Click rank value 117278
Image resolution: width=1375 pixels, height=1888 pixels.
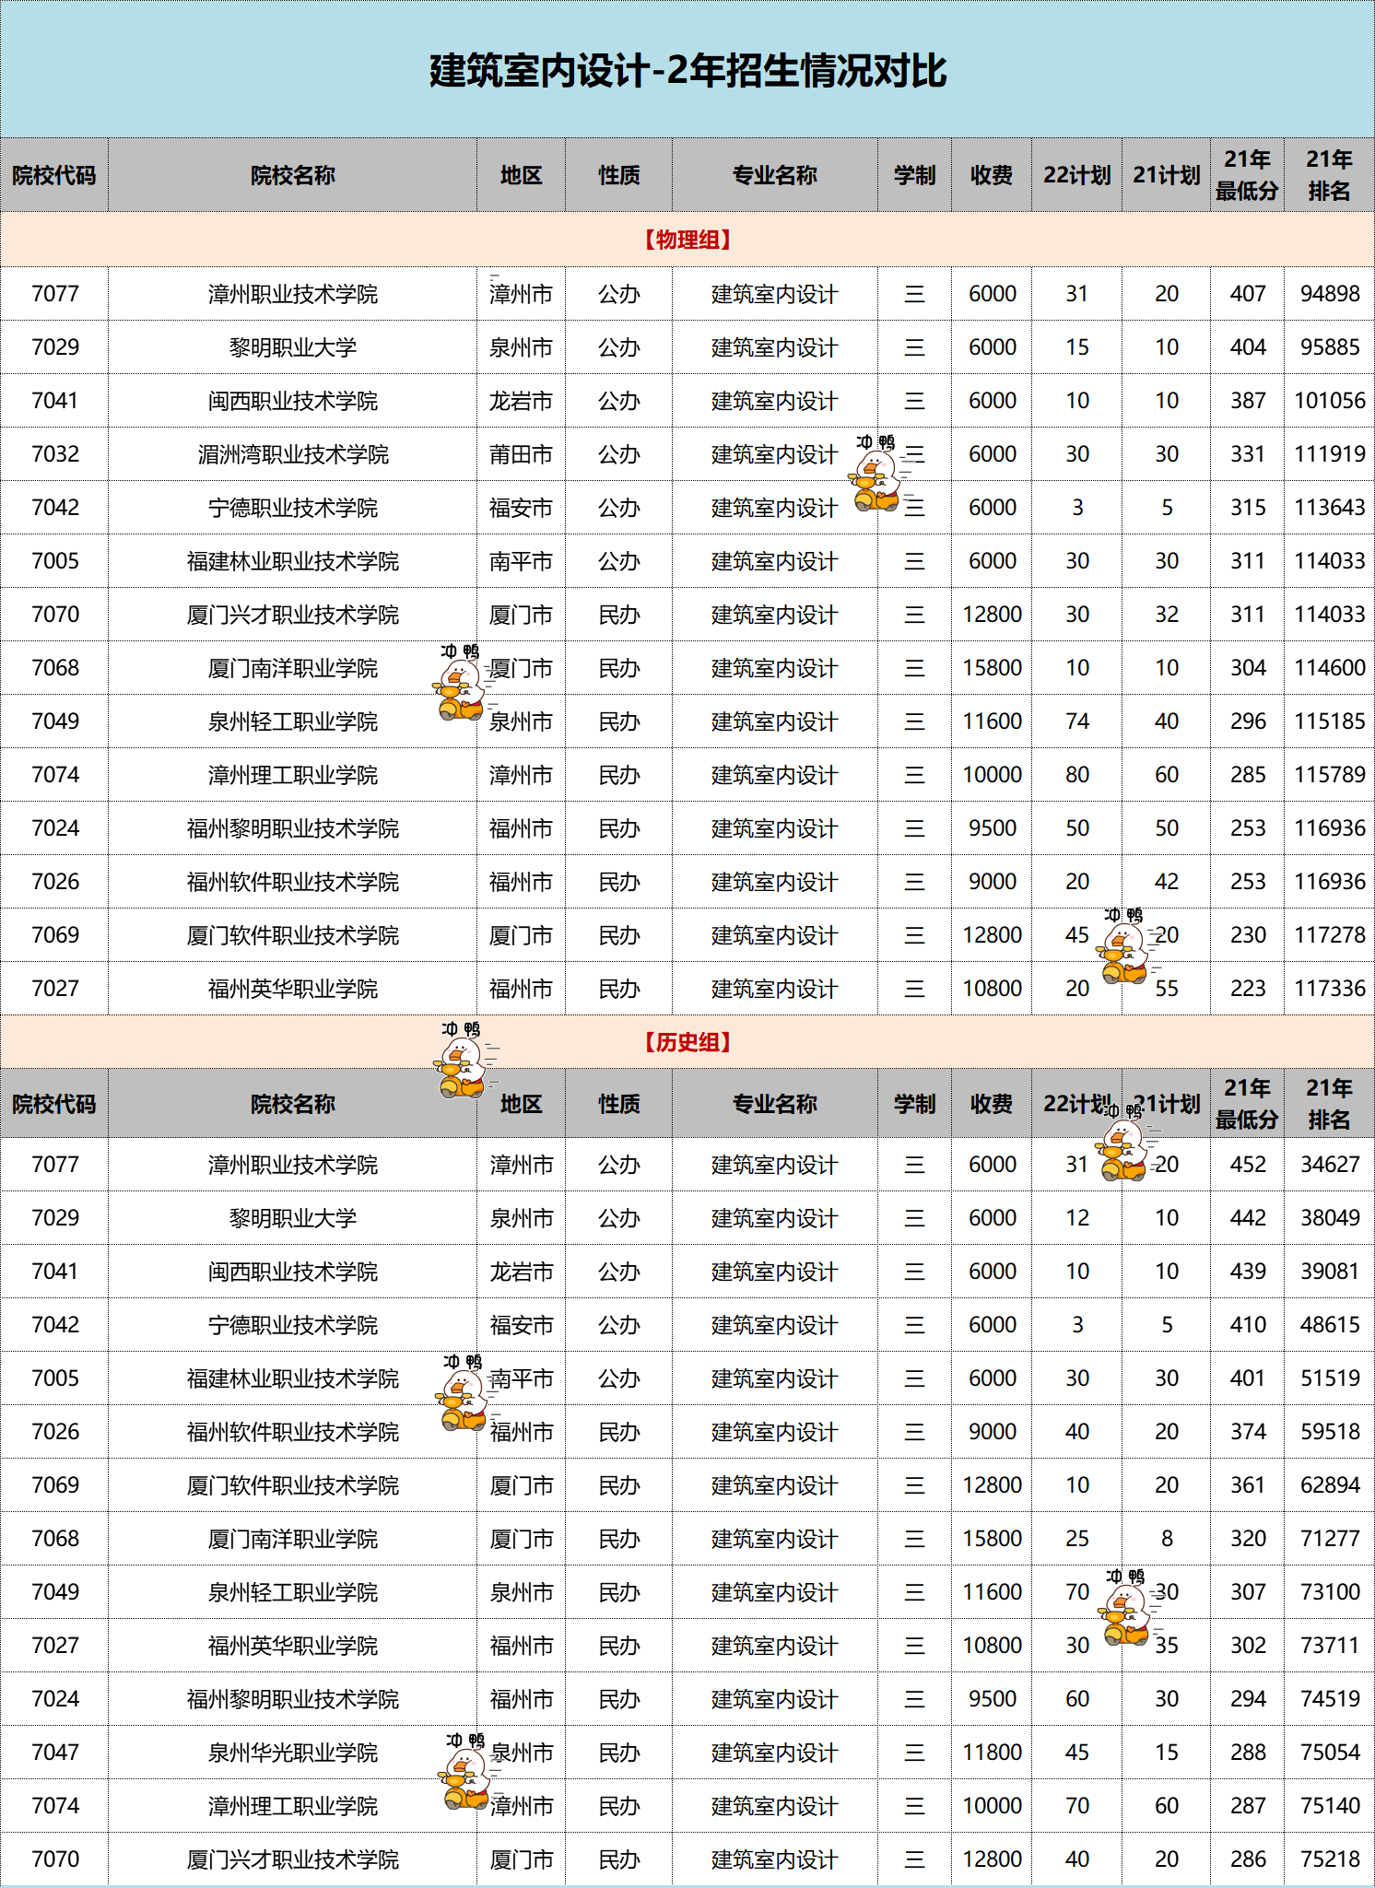[1330, 935]
